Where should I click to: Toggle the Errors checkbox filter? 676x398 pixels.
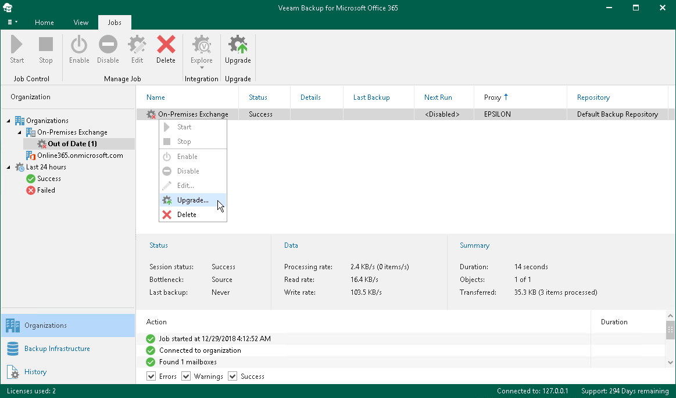pyautogui.click(x=151, y=377)
